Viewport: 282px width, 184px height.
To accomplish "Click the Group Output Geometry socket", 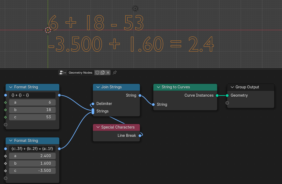I will [227, 96].
